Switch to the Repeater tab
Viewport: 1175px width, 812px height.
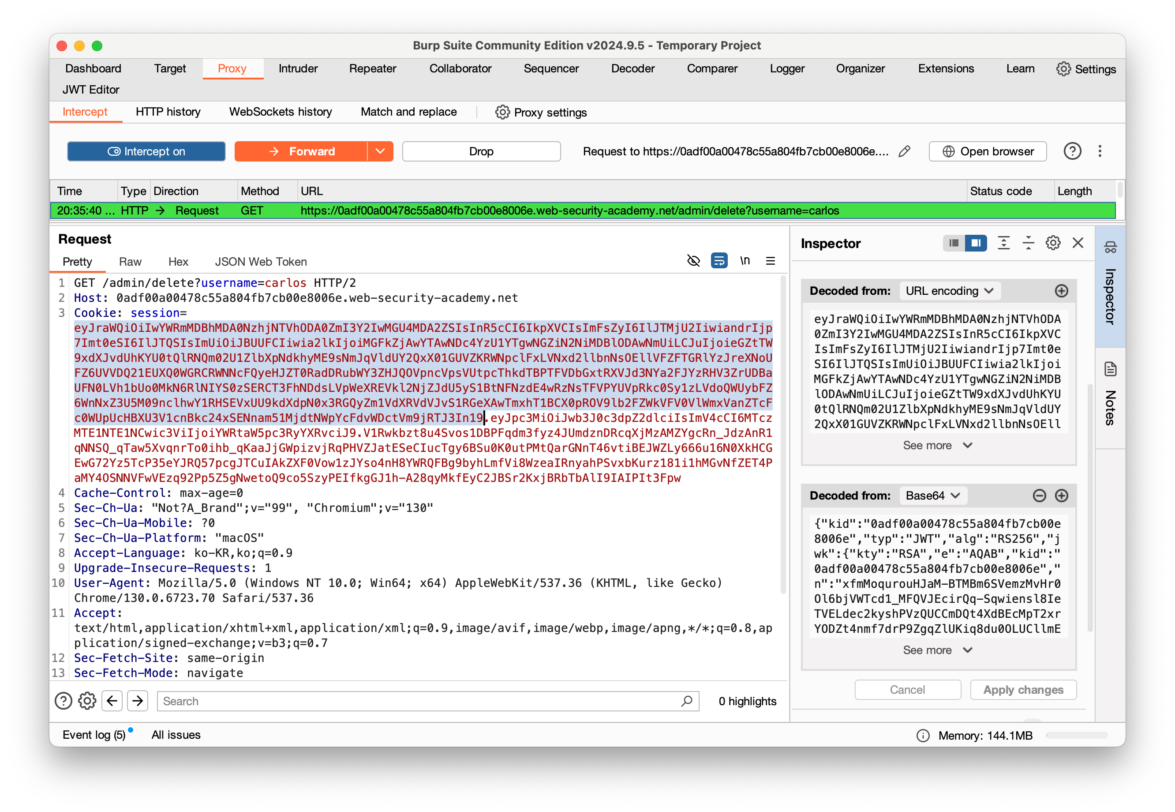(372, 69)
